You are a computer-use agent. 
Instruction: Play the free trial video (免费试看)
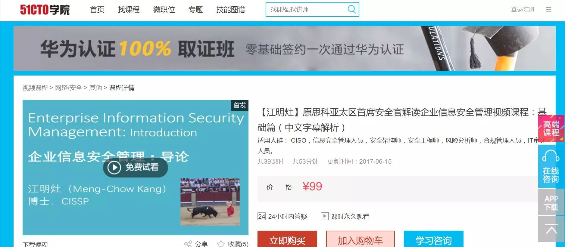pyautogui.click(x=135, y=167)
